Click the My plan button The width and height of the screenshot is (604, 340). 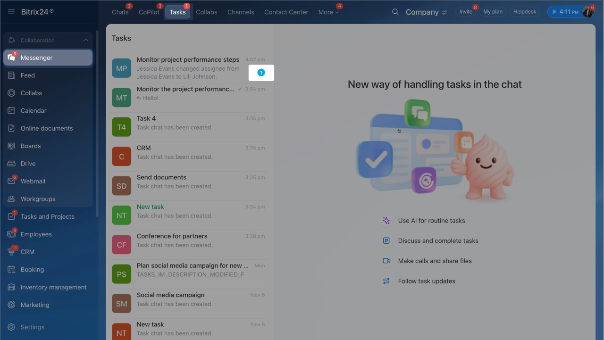493,12
